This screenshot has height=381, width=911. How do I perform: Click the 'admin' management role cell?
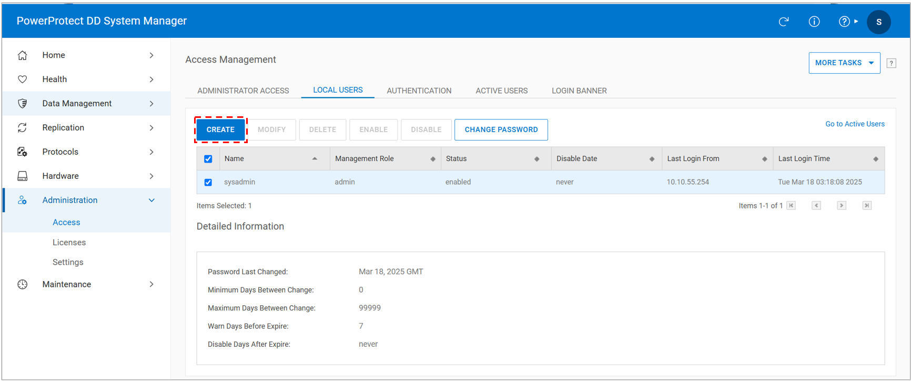click(345, 182)
